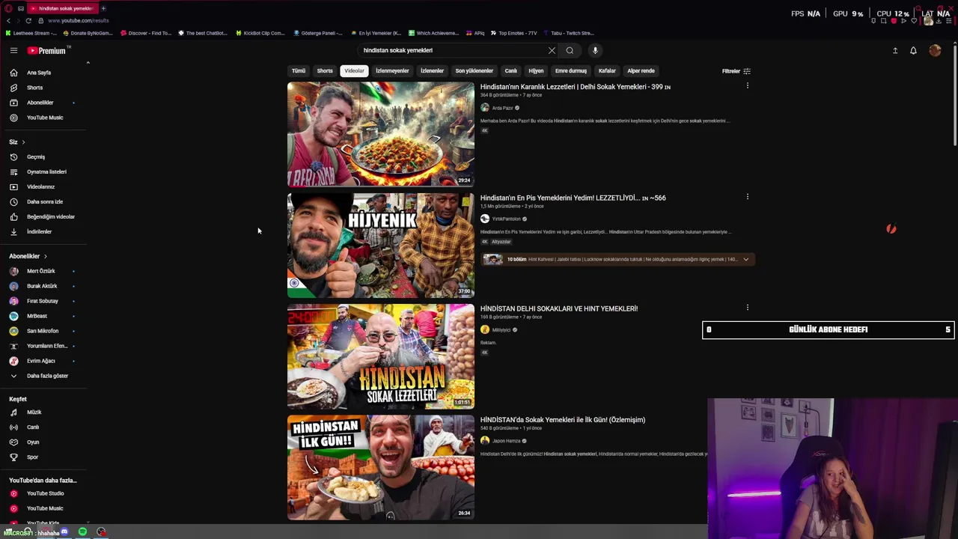Open video HİNDİSTAN'da Sokak Yemekleri ile İlk Gün
This screenshot has height=539, width=958.
click(x=563, y=420)
